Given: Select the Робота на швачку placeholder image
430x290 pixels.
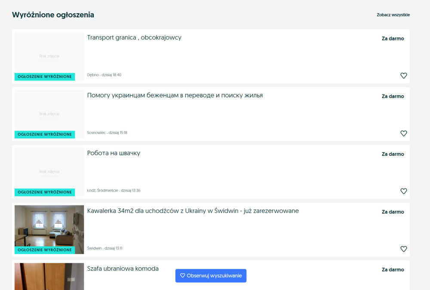Looking at the screenshot, I should pyautogui.click(x=49, y=172).
